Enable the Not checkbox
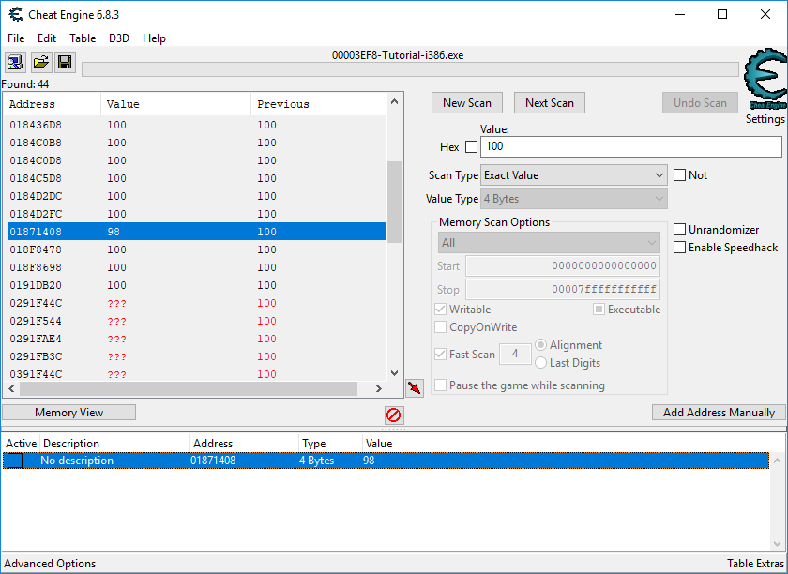The width and height of the screenshot is (788, 574). pyautogui.click(x=679, y=174)
